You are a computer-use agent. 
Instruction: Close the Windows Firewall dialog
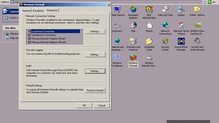pyautogui.click(x=109, y=4)
